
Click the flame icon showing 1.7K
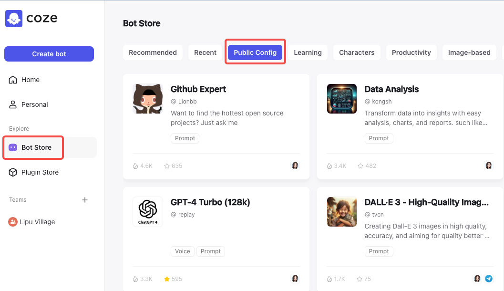click(x=329, y=279)
